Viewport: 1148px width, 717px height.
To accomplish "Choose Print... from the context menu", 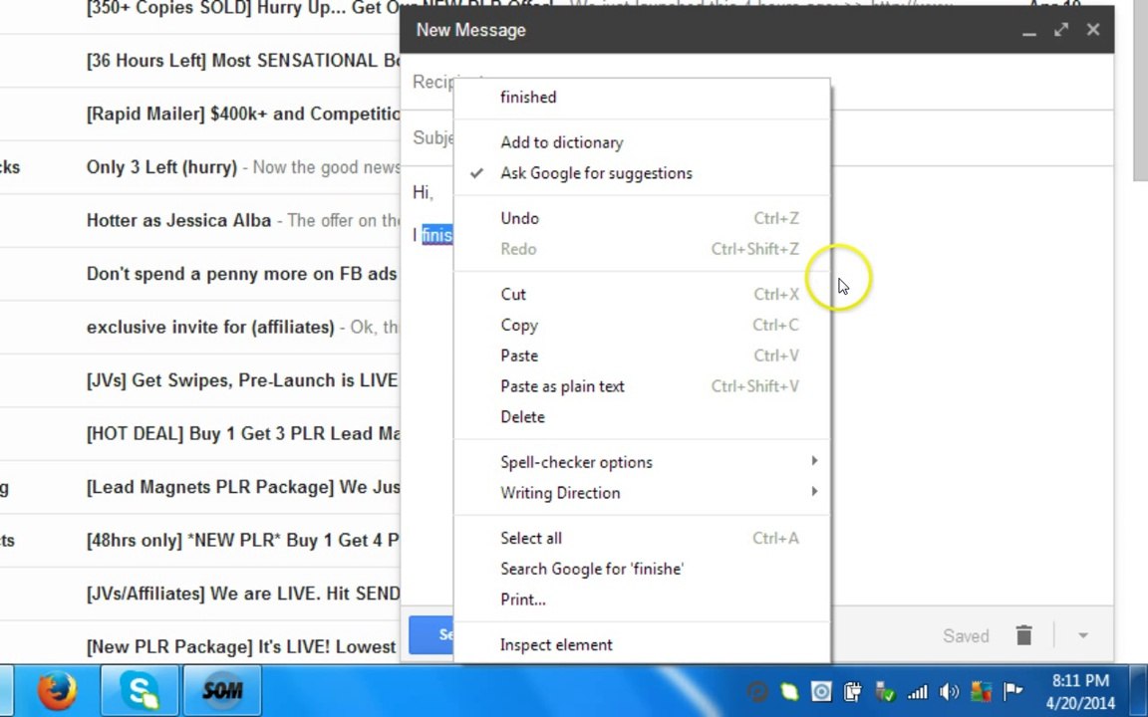I will pos(642,599).
